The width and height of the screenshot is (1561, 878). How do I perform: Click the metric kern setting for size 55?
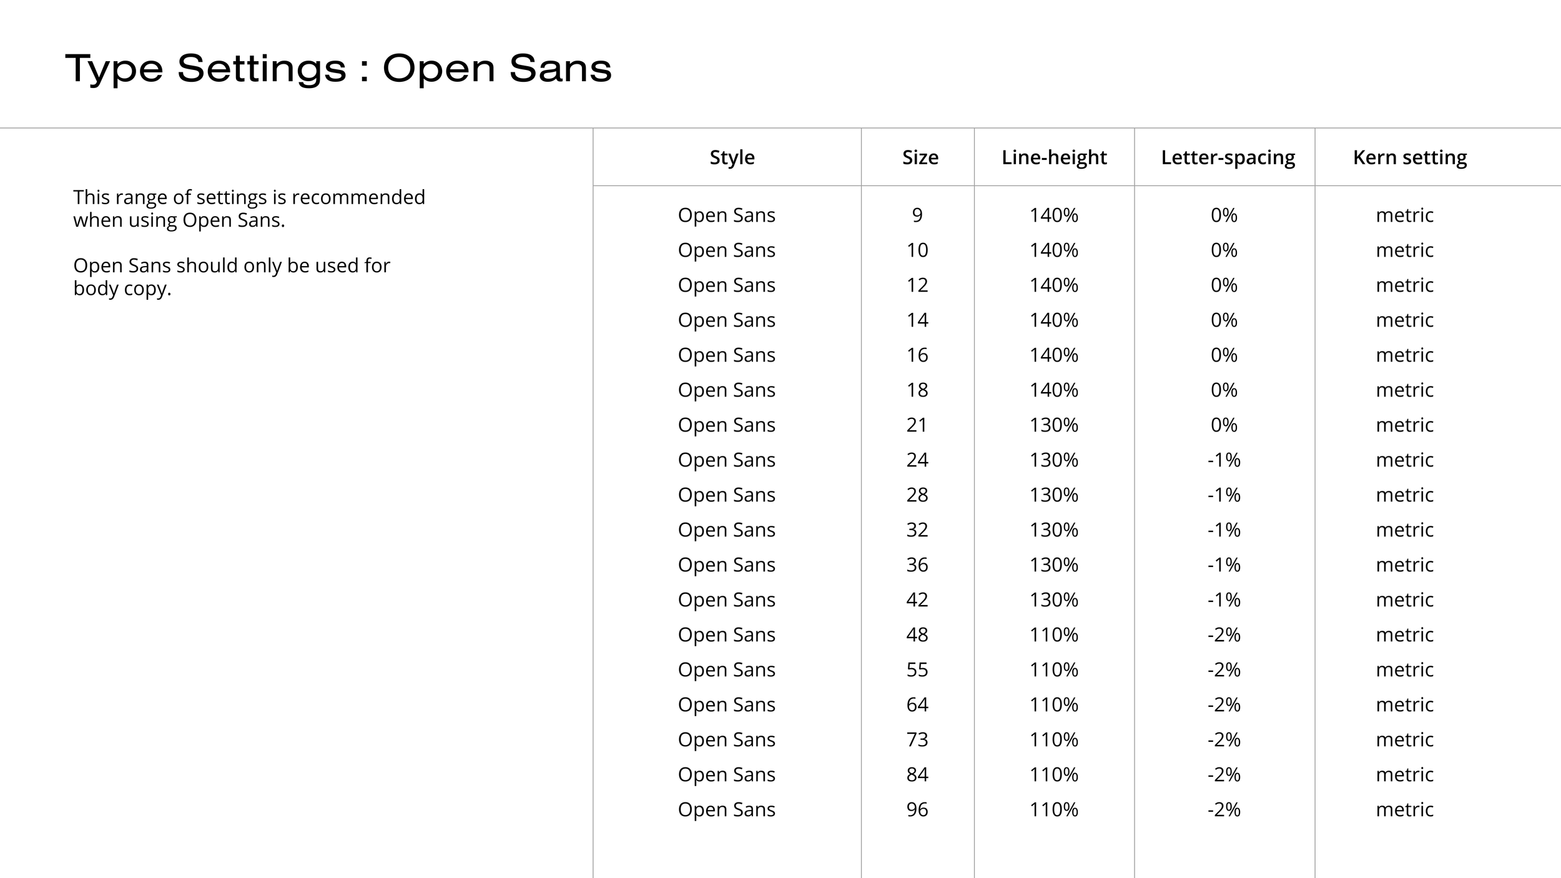pos(1404,669)
